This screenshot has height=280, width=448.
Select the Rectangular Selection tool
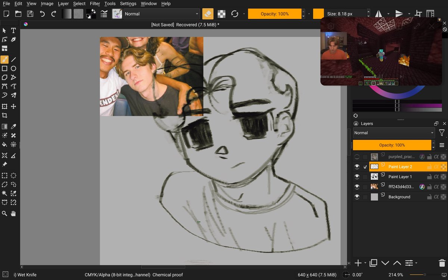(x=4, y=175)
